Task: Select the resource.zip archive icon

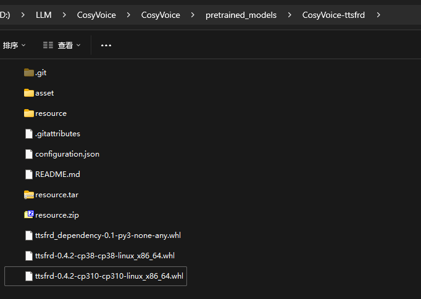Action: (29, 215)
